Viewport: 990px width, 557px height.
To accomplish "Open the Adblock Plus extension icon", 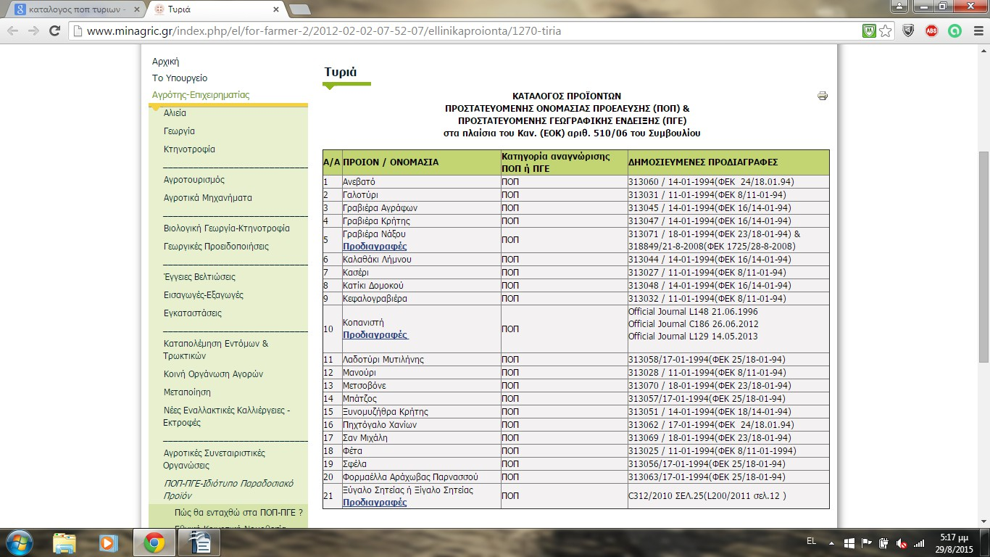I will coord(932,31).
